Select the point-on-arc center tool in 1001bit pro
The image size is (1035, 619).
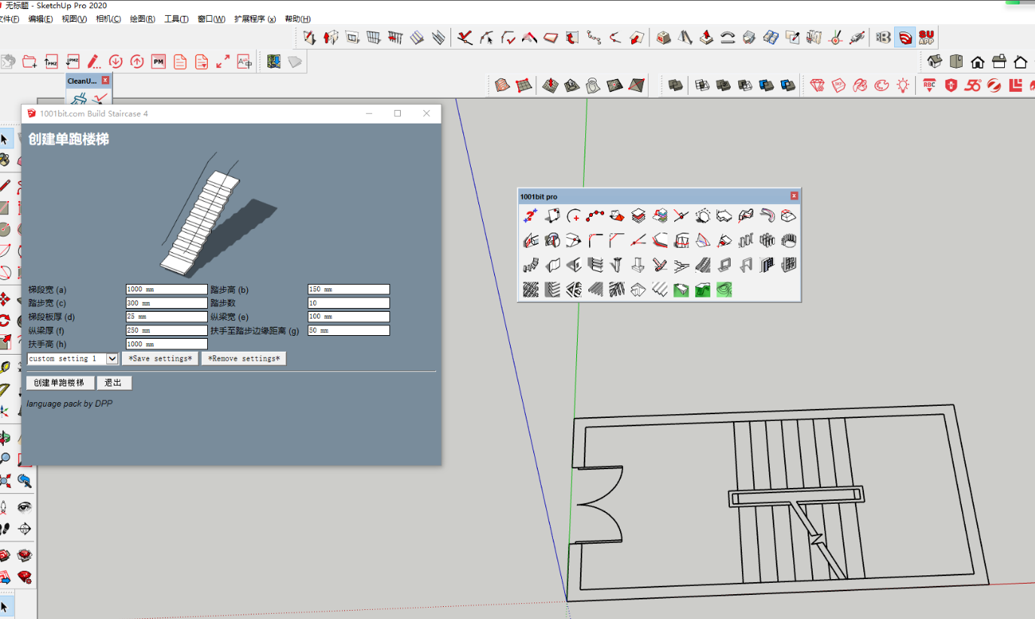(x=573, y=216)
